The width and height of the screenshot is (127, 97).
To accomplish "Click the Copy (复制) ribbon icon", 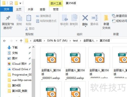I will point(19,18).
